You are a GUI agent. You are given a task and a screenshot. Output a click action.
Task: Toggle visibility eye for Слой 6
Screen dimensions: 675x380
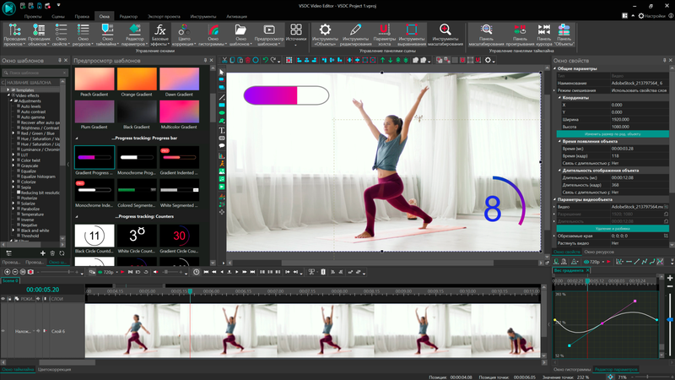click(x=5, y=331)
